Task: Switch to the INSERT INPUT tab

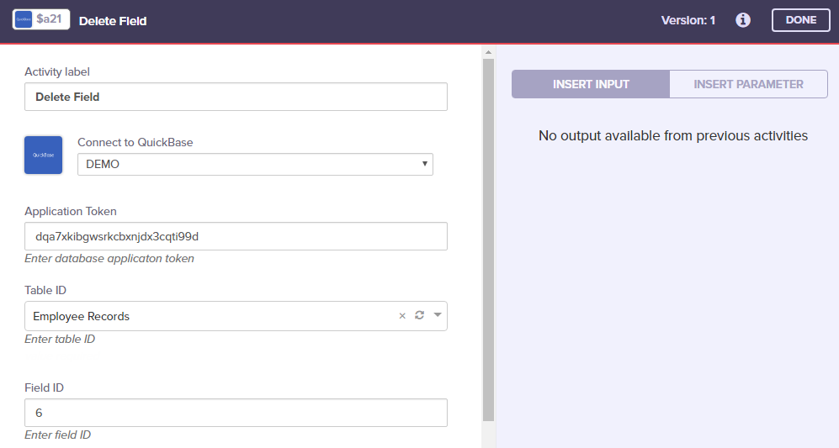Action: 591,84
